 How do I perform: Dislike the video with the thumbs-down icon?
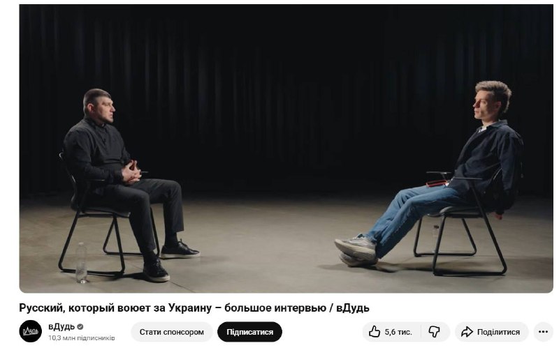pos(434,331)
